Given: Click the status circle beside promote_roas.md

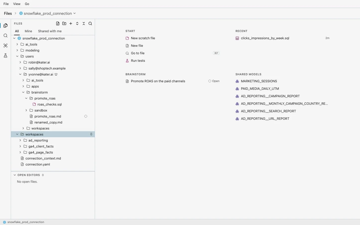Looking at the screenshot, I should pos(86,116).
